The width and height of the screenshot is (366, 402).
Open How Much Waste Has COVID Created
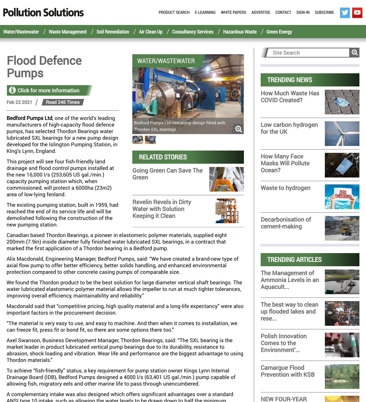[290, 97]
